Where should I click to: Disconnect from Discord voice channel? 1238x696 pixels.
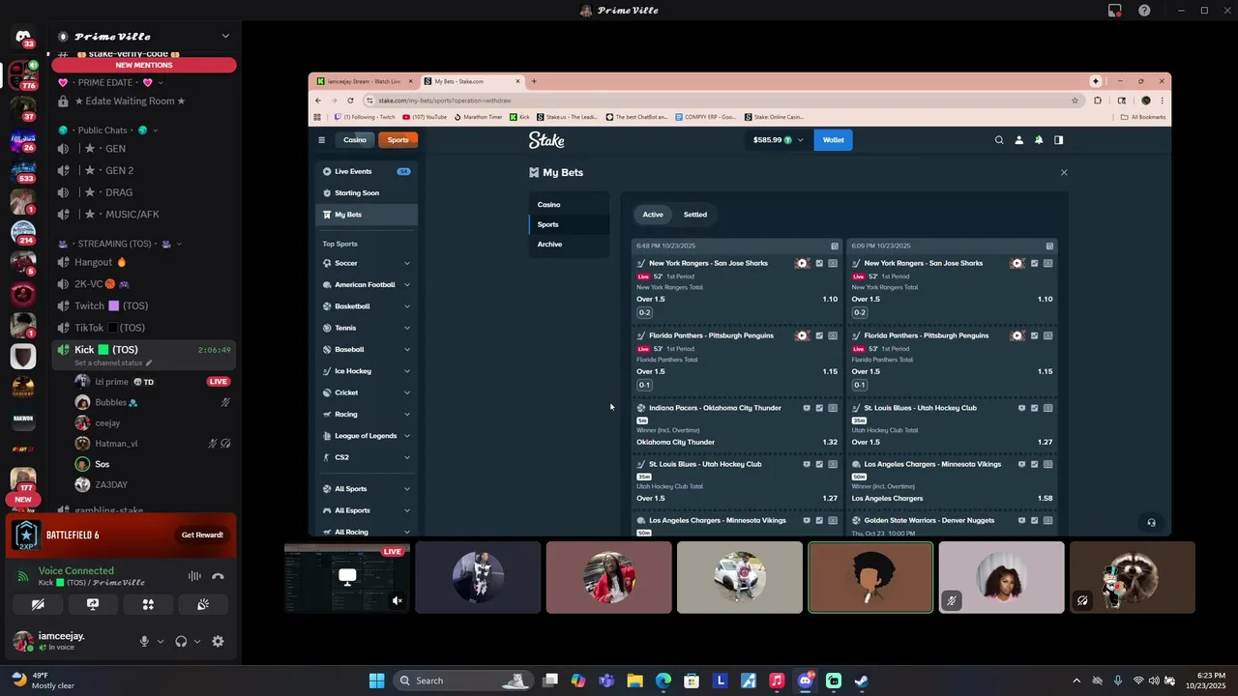(x=218, y=576)
